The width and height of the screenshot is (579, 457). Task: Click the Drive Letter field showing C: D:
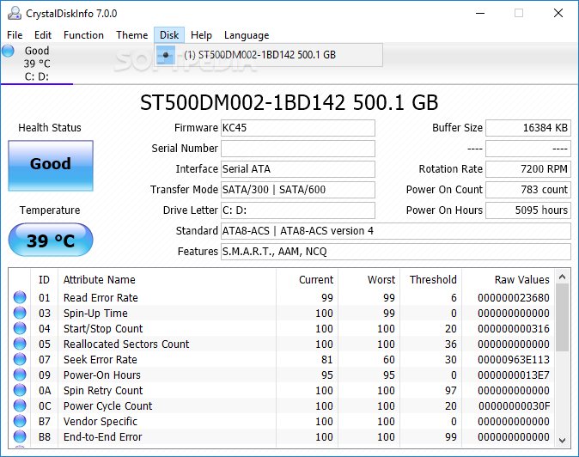click(298, 210)
